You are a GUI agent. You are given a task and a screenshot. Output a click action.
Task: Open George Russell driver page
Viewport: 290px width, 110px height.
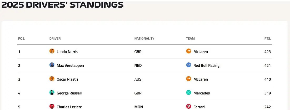click(69, 93)
